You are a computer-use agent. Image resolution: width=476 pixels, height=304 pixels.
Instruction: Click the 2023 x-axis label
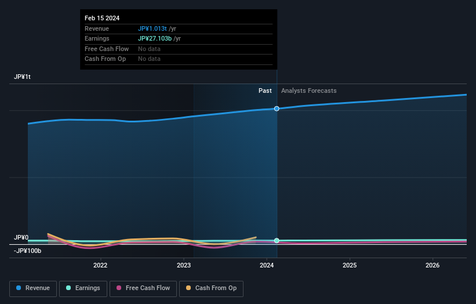point(184,265)
